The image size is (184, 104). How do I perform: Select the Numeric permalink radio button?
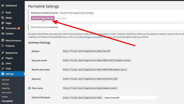coord(29,79)
